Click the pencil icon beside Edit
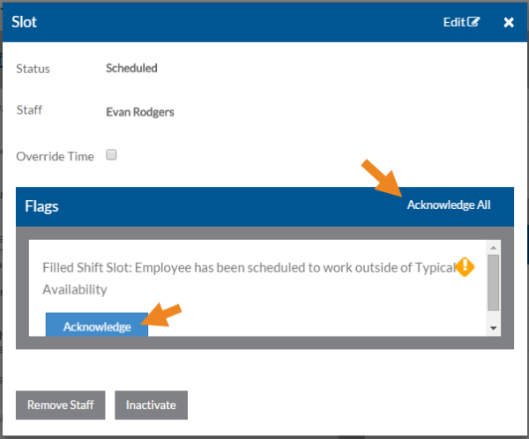This screenshot has width=529, height=439. (x=475, y=22)
